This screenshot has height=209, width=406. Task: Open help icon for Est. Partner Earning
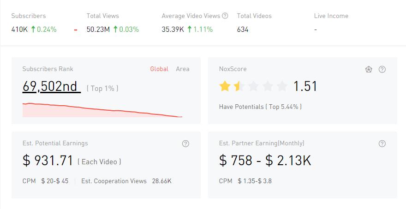click(382, 143)
